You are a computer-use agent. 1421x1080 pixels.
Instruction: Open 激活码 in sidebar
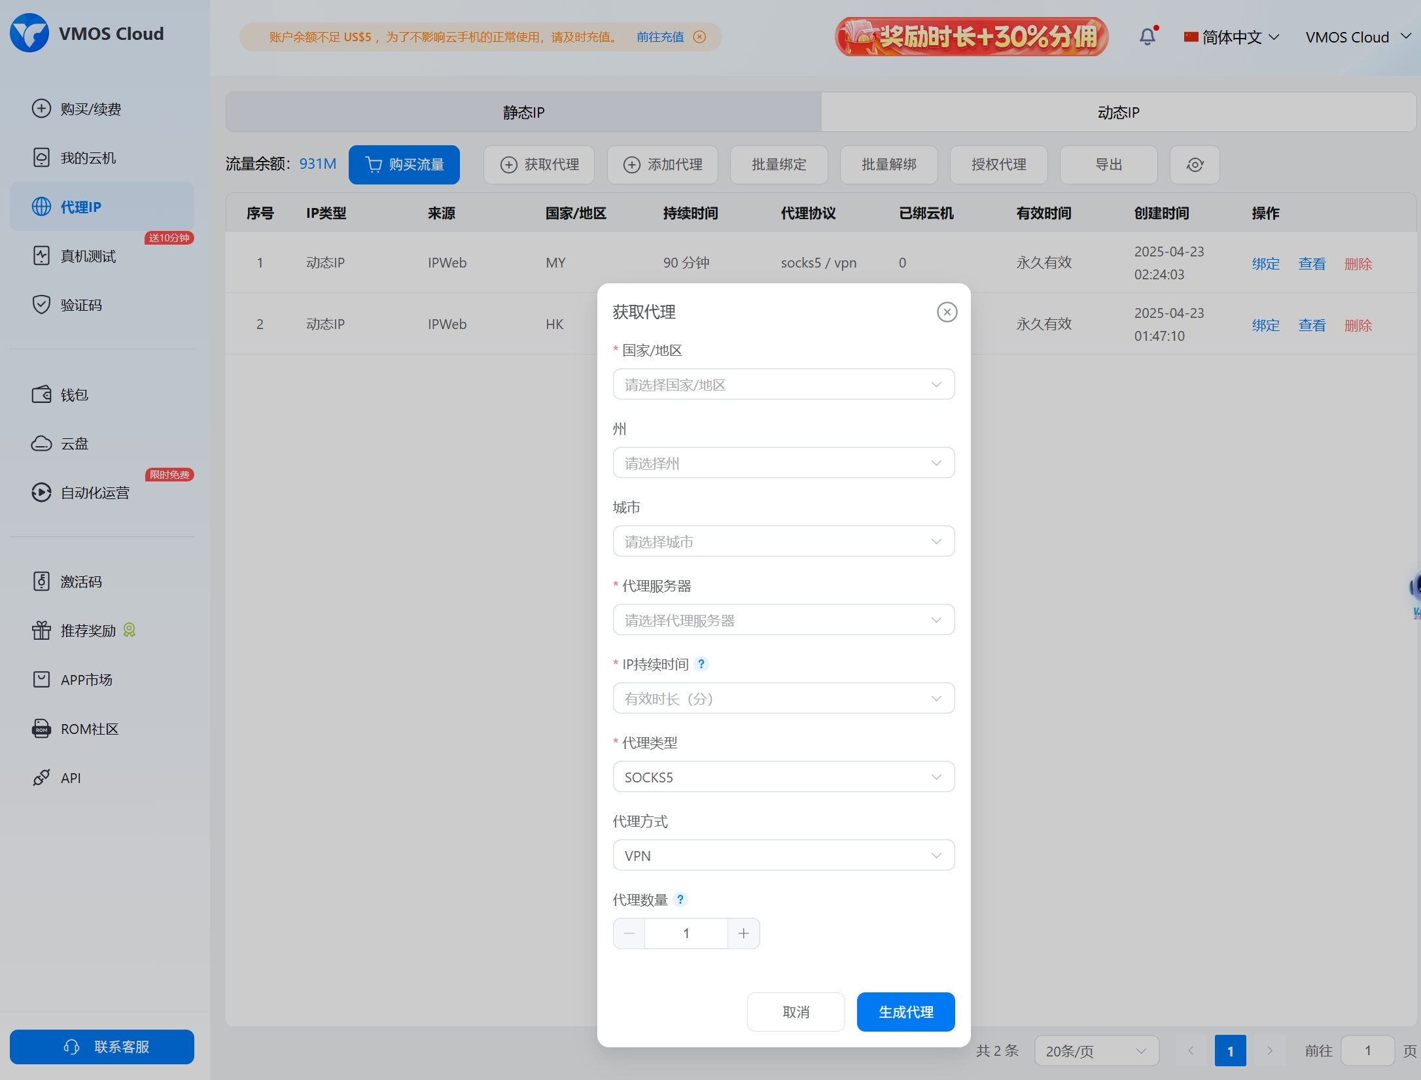pyautogui.click(x=102, y=582)
